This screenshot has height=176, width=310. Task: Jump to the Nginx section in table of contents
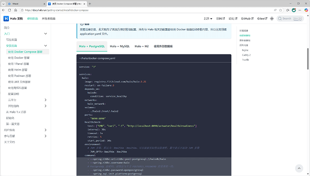click(x=245, y=50)
